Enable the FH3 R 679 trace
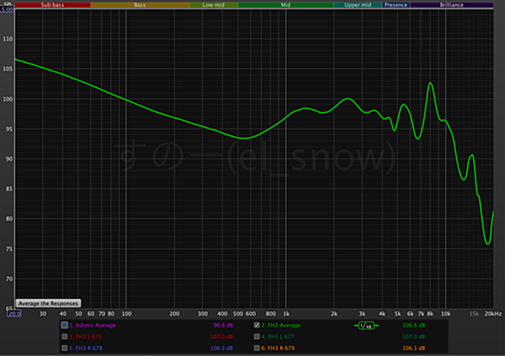This screenshot has height=356, width=505. pyautogui.click(x=257, y=348)
